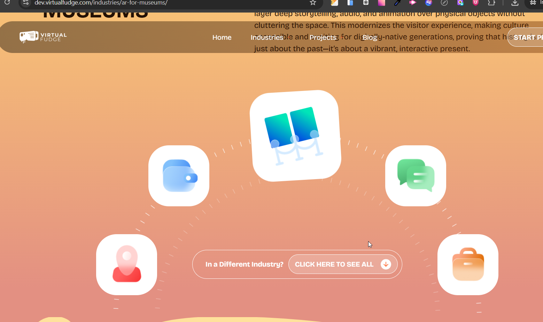The height and width of the screenshot is (322, 543).
Task: Click the START PROJECT button in the header
Action: (x=525, y=37)
